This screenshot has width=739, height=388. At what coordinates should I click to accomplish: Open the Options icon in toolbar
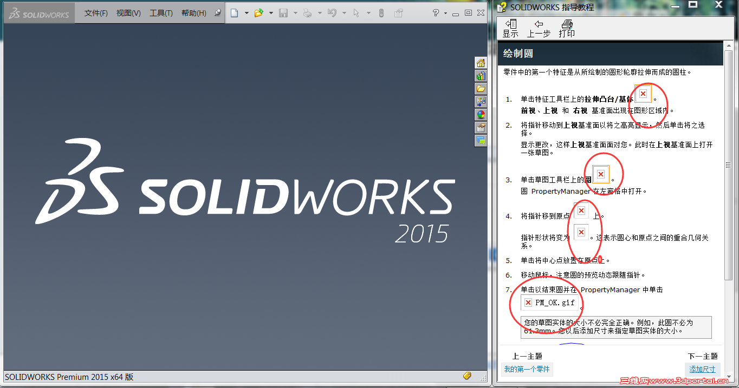coord(399,13)
